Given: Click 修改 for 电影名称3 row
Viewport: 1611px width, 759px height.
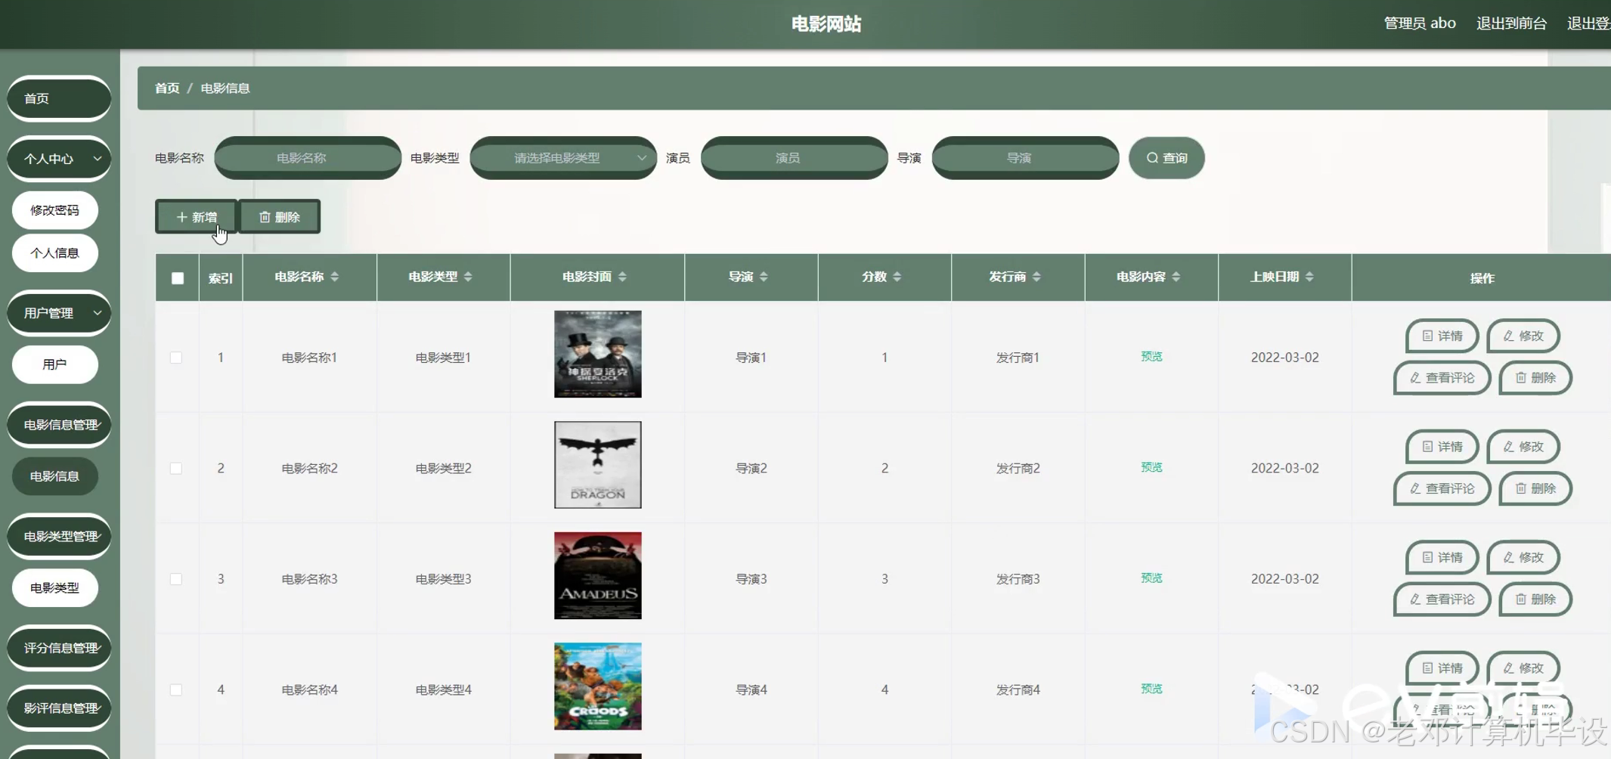Looking at the screenshot, I should [1523, 557].
